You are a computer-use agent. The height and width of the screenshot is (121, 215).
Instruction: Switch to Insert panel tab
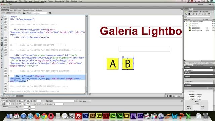point(186,9)
